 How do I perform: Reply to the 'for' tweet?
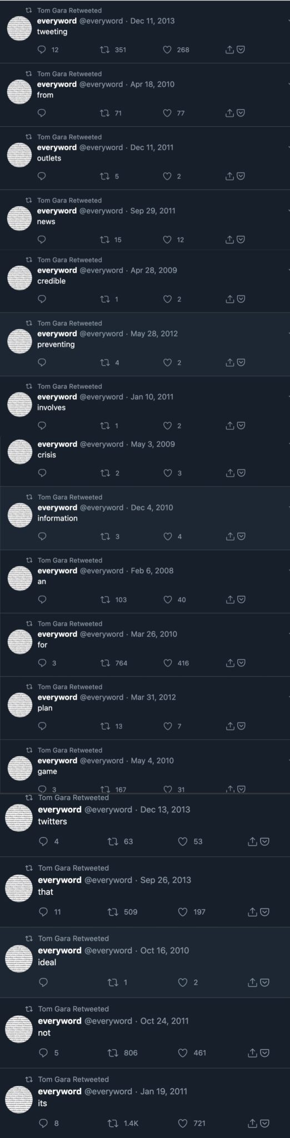click(x=42, y=663)
